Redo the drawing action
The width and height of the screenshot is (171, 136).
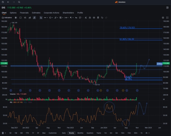106,18
